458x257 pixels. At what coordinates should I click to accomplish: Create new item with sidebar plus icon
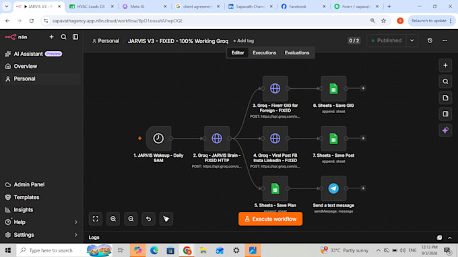[x=51, y=37]
